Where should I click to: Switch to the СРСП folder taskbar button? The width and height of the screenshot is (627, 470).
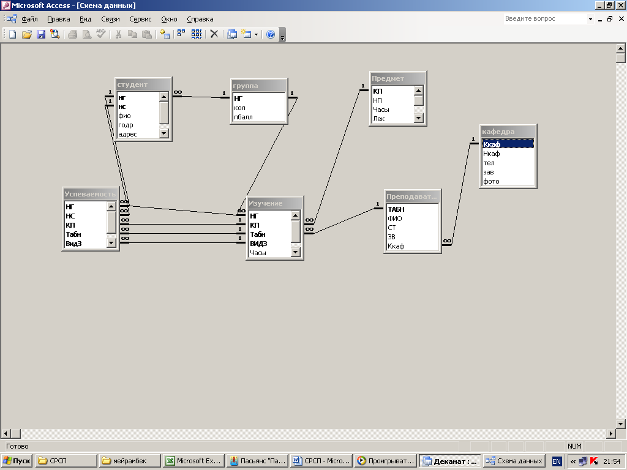[66, 461]
